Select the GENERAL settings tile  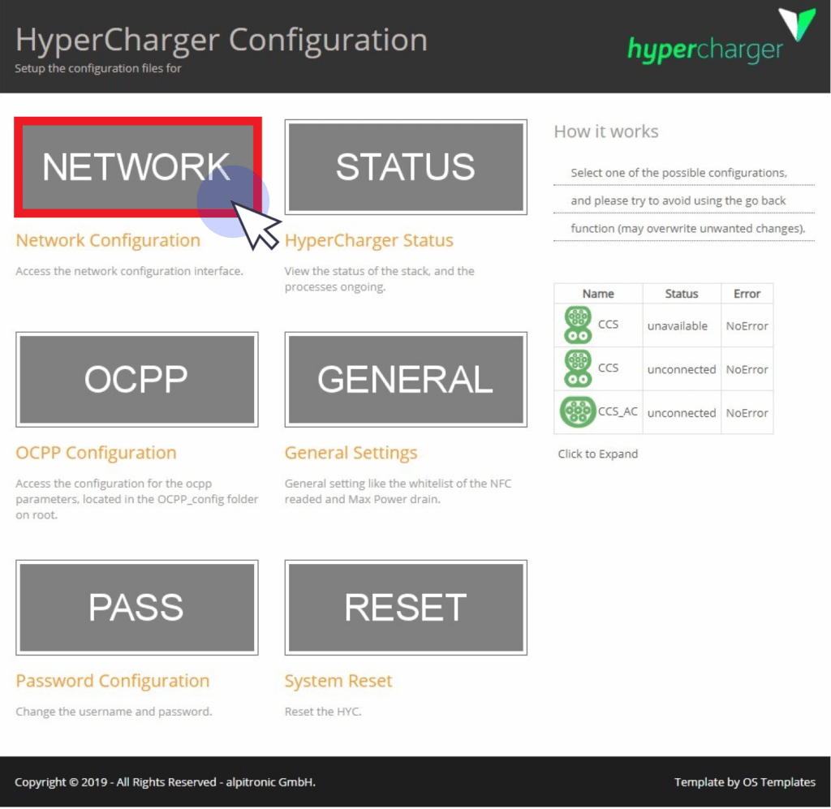[x=406, y=379]
